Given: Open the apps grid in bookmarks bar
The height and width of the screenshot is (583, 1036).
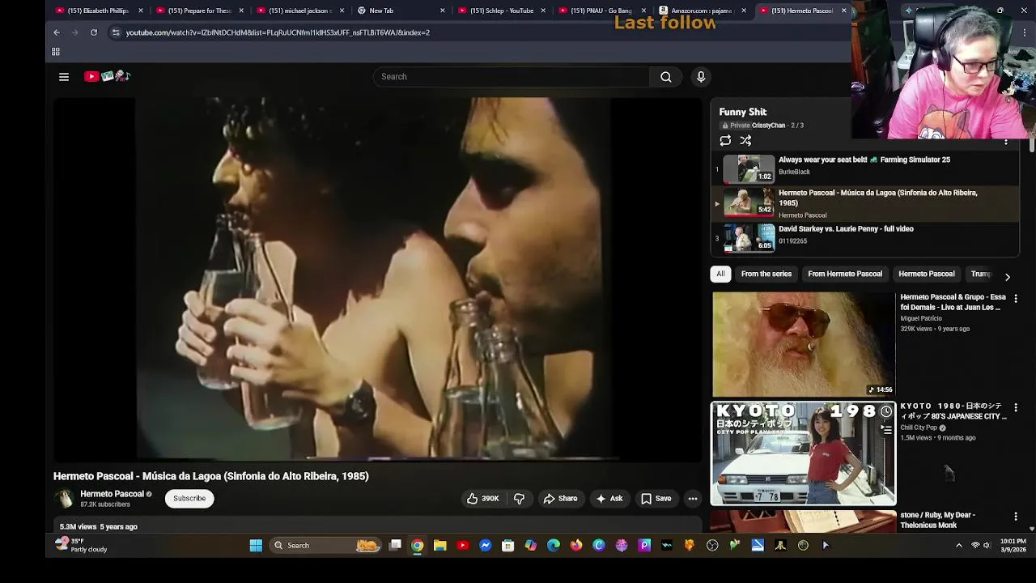Looking at the screenshot, I should 56,52.
